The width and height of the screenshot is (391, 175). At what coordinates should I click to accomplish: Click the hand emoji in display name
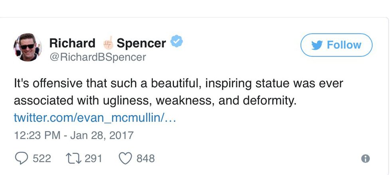[x=107, y=42]
